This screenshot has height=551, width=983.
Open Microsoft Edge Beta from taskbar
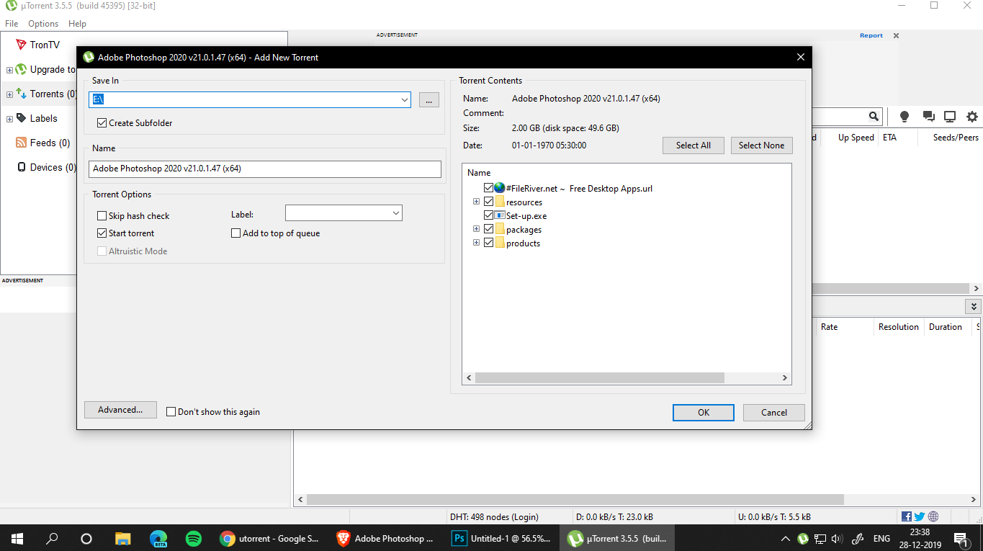pos(158,538)
